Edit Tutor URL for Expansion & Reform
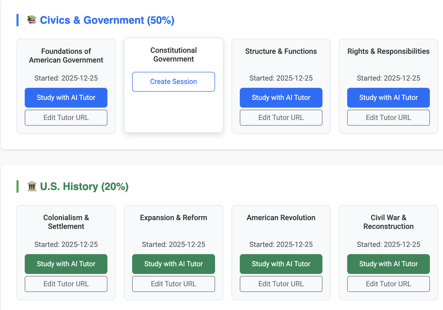The width and height of the screenshot is (443, 310). [173, 284]
